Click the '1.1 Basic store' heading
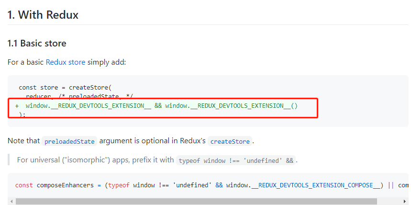The image size is (411, 205). [x=37, y=43]
